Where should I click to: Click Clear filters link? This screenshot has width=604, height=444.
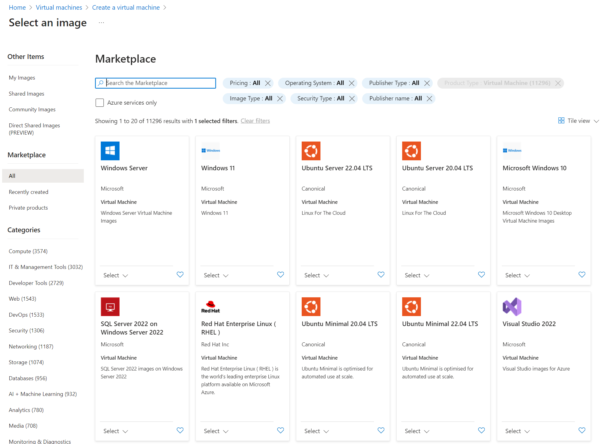pyautogui.click(x=255, y=121)
